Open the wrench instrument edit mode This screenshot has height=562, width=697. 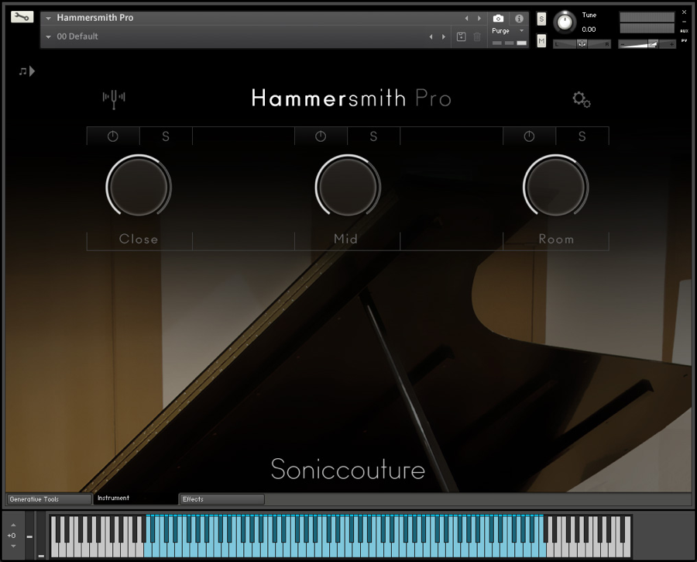coord(22,17)
